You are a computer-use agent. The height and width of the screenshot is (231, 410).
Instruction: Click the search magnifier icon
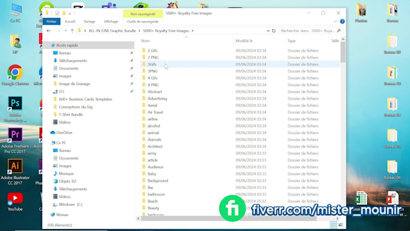[x=339, y=31]
